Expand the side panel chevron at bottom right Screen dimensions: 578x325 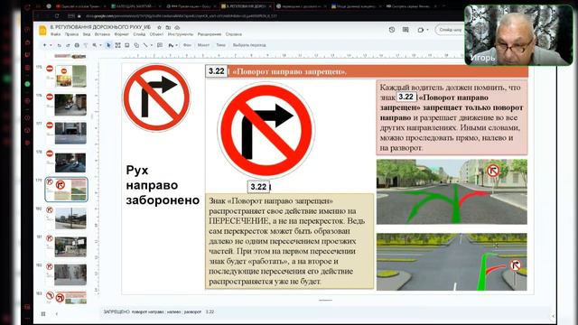coord(553,316)
